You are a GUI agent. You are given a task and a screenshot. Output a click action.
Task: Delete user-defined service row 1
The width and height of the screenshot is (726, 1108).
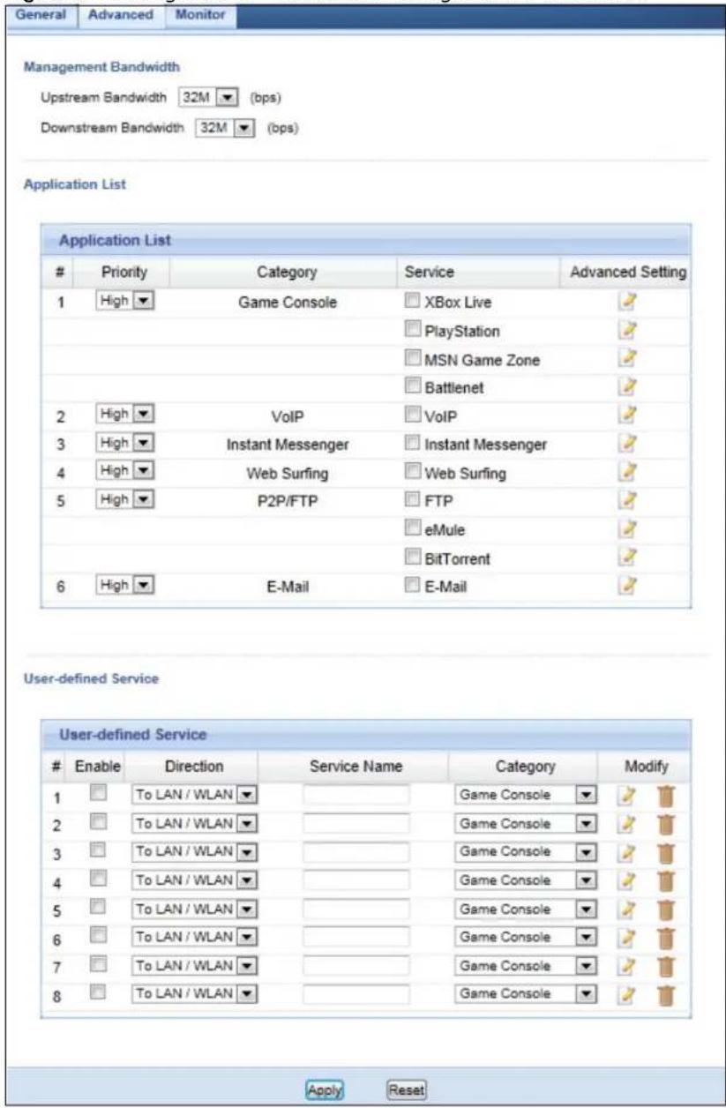pyautogui.click(x=666, y=796)
